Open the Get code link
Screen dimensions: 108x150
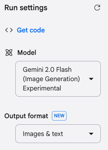[x=31, y=30]
